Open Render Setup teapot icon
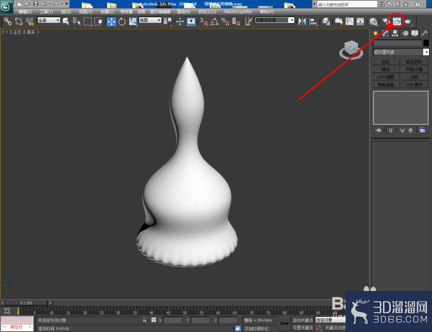 385,22
